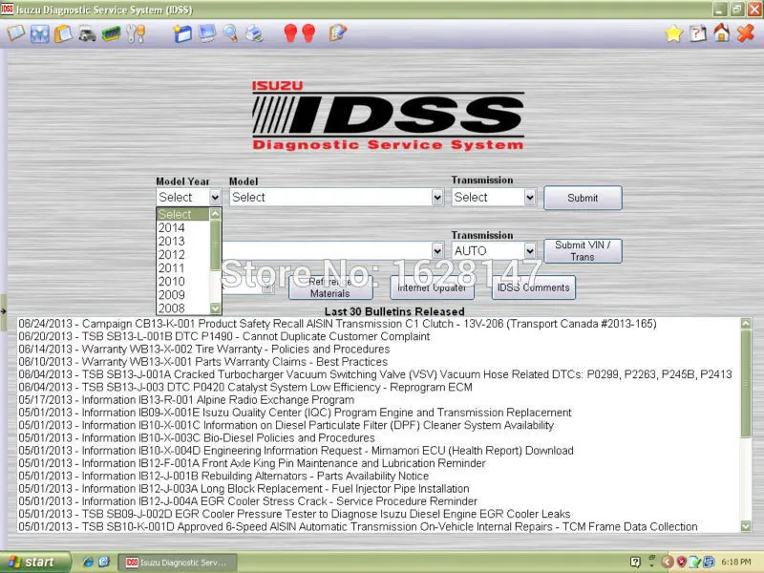Click the red shield security tray icon

click(681, 562)
